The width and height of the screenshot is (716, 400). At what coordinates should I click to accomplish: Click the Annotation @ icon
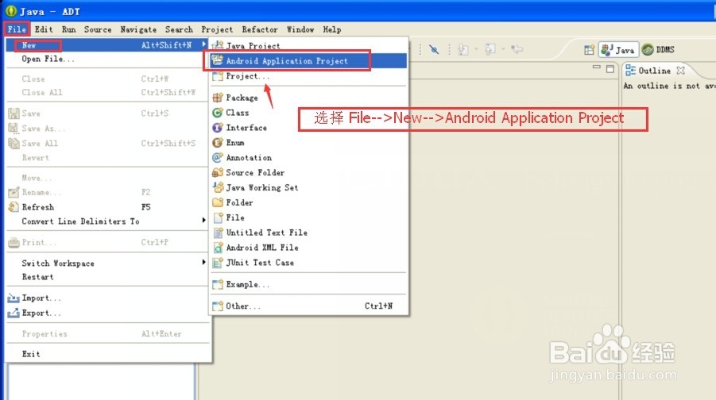pyautogui.click(x=218, y=157)
